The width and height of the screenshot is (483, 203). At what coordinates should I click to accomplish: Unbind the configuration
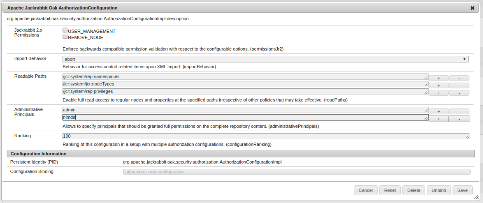[439, 190]
